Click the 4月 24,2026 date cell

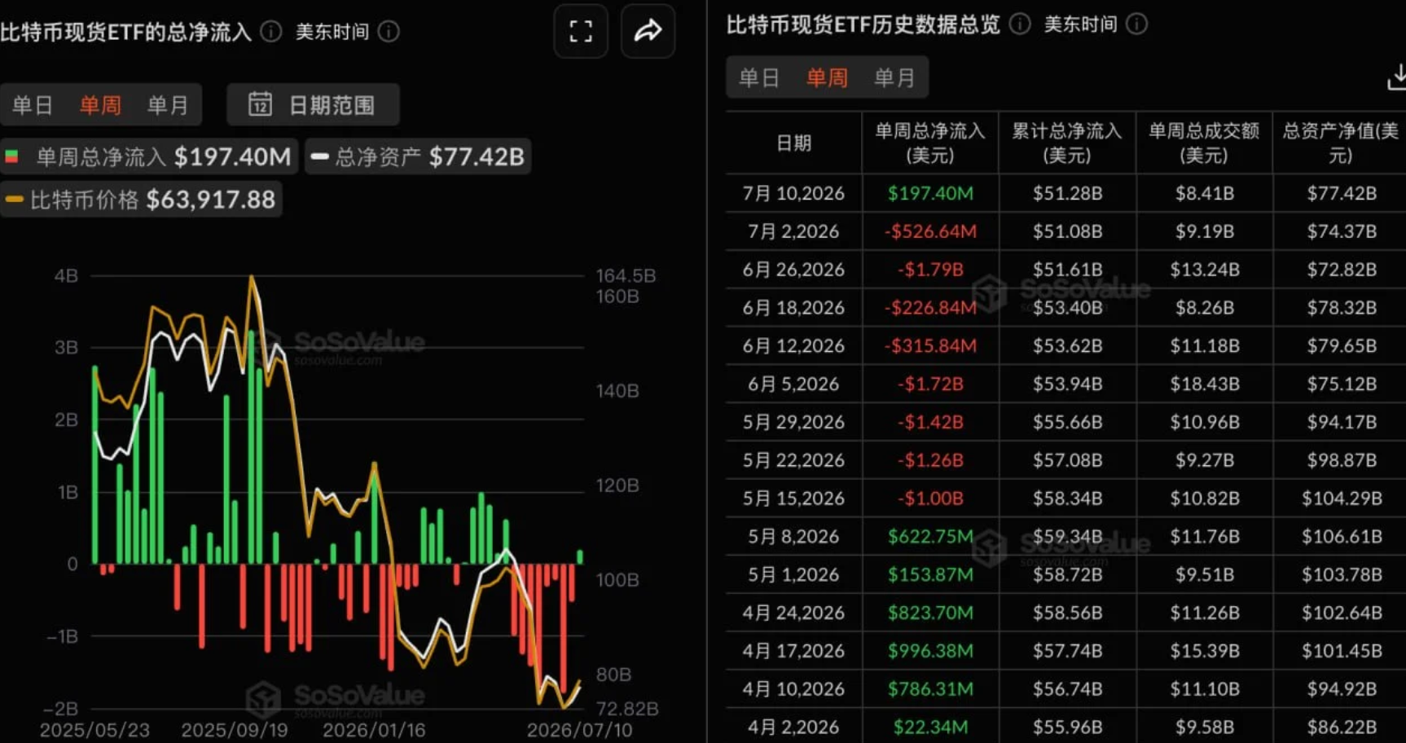coord(793,613)
